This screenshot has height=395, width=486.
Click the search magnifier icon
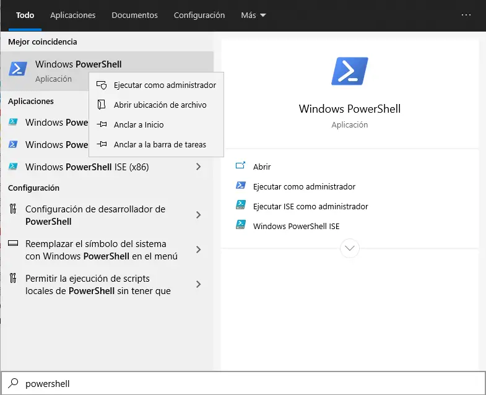pos(14,383)
